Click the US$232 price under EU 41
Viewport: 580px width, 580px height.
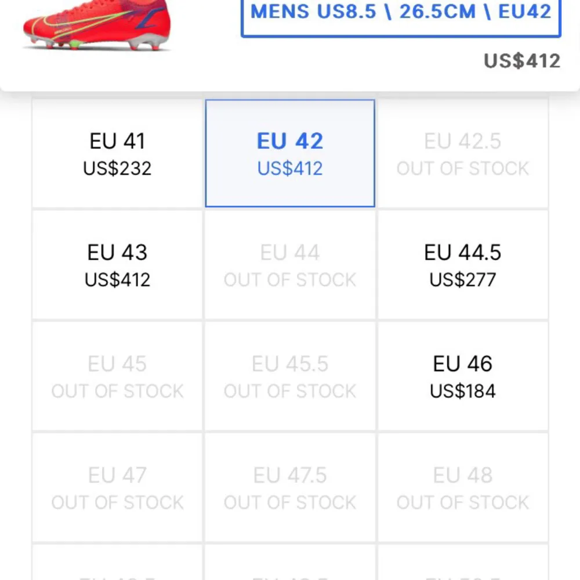click(x=117, y=169)
